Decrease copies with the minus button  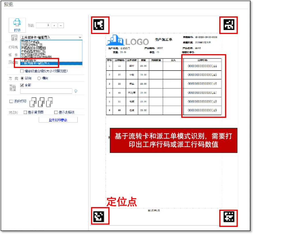(x=61, y=25)
